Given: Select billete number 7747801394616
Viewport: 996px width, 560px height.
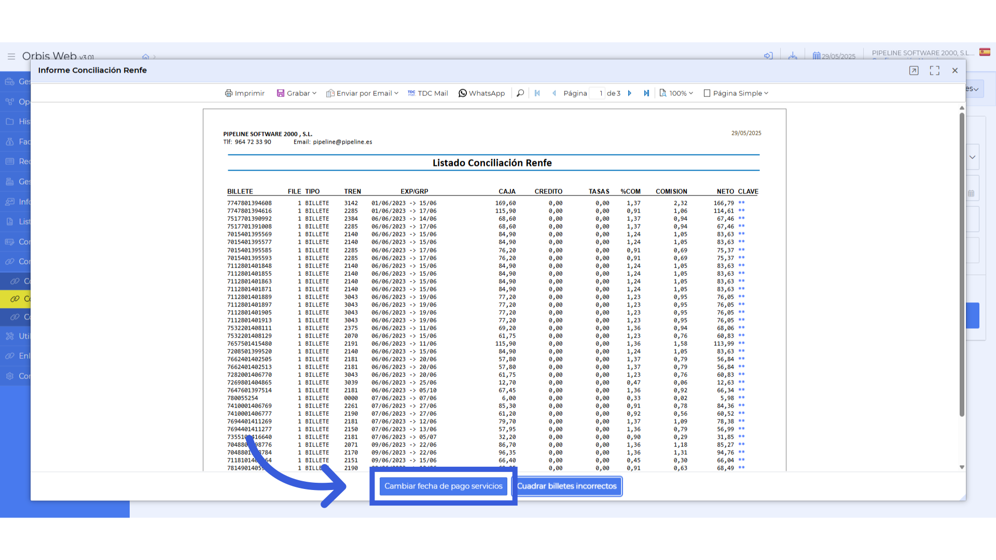Looking at the screenshot, I should pos(250,211).
